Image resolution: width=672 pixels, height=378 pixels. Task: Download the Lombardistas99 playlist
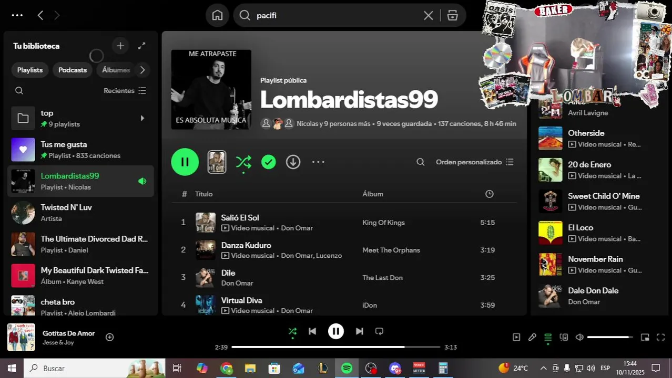click(293, 162)
